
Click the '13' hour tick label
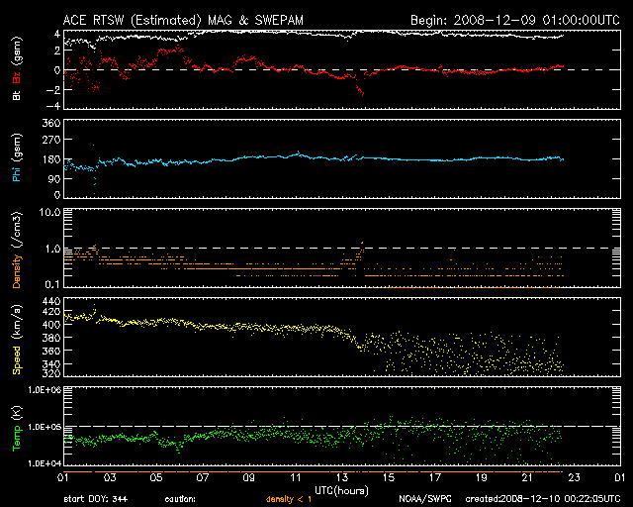click(342, 478)
